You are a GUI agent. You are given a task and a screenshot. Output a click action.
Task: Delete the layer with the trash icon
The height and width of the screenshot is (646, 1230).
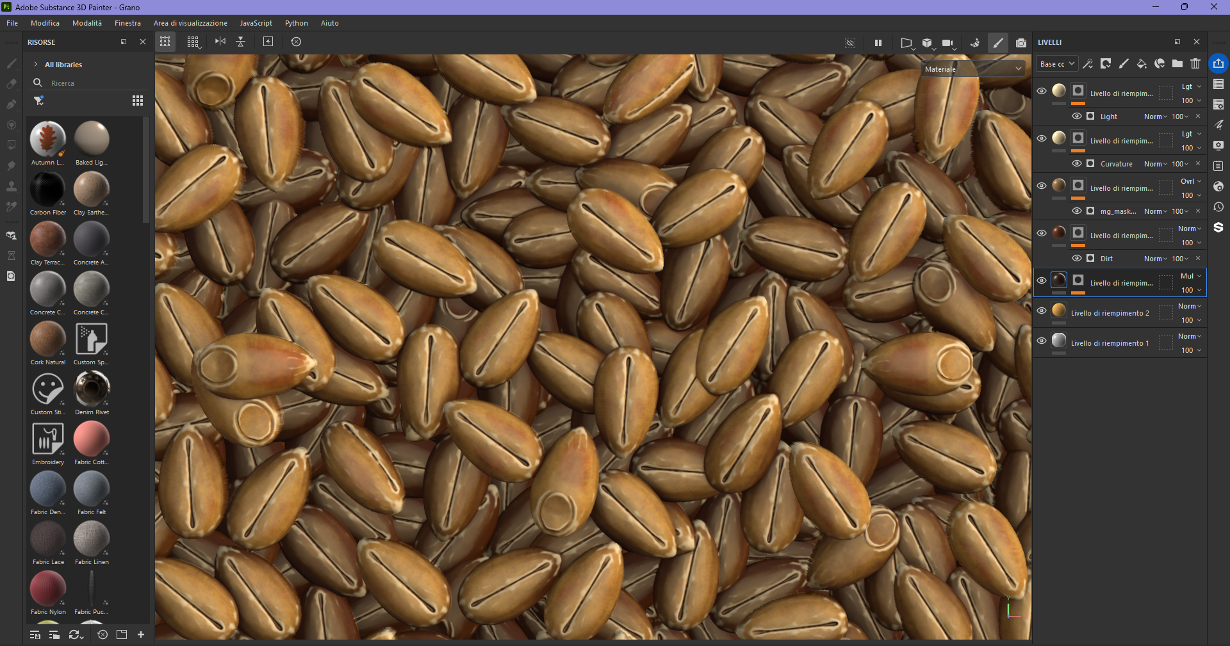pos(1195,63)
